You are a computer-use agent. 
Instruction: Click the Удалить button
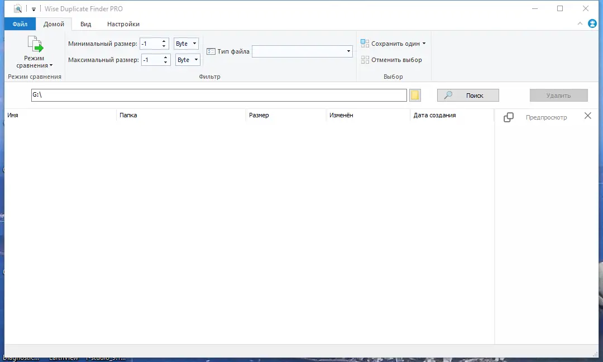point(558,96)
